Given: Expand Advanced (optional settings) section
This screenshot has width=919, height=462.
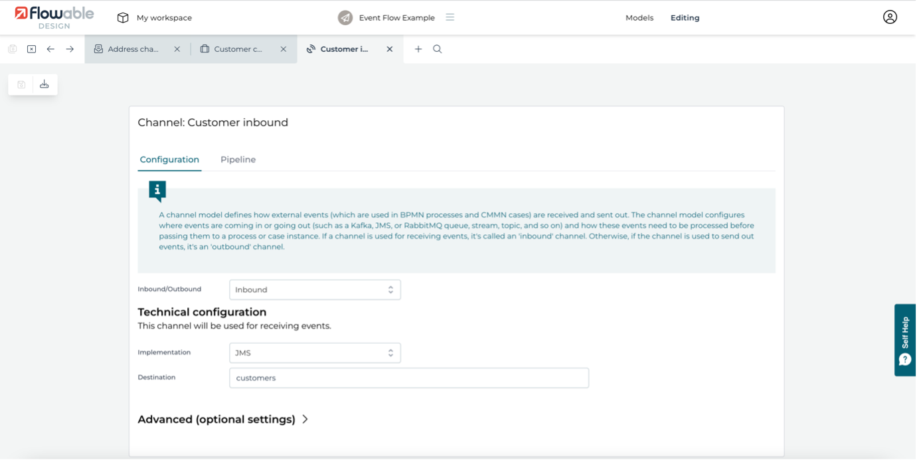Looking at the screenshot, I should point(223,420).
